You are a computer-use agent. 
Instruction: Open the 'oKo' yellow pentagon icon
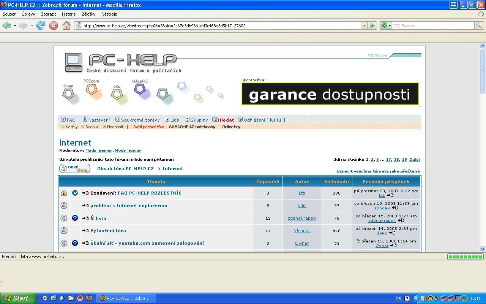(x=117, y=94)
